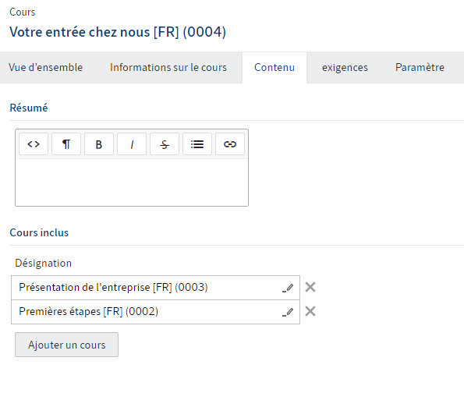Open the Paramètre tab
The height and width of the screenshot is (393, 464).
pyautogui.click(x=420, y=68)
